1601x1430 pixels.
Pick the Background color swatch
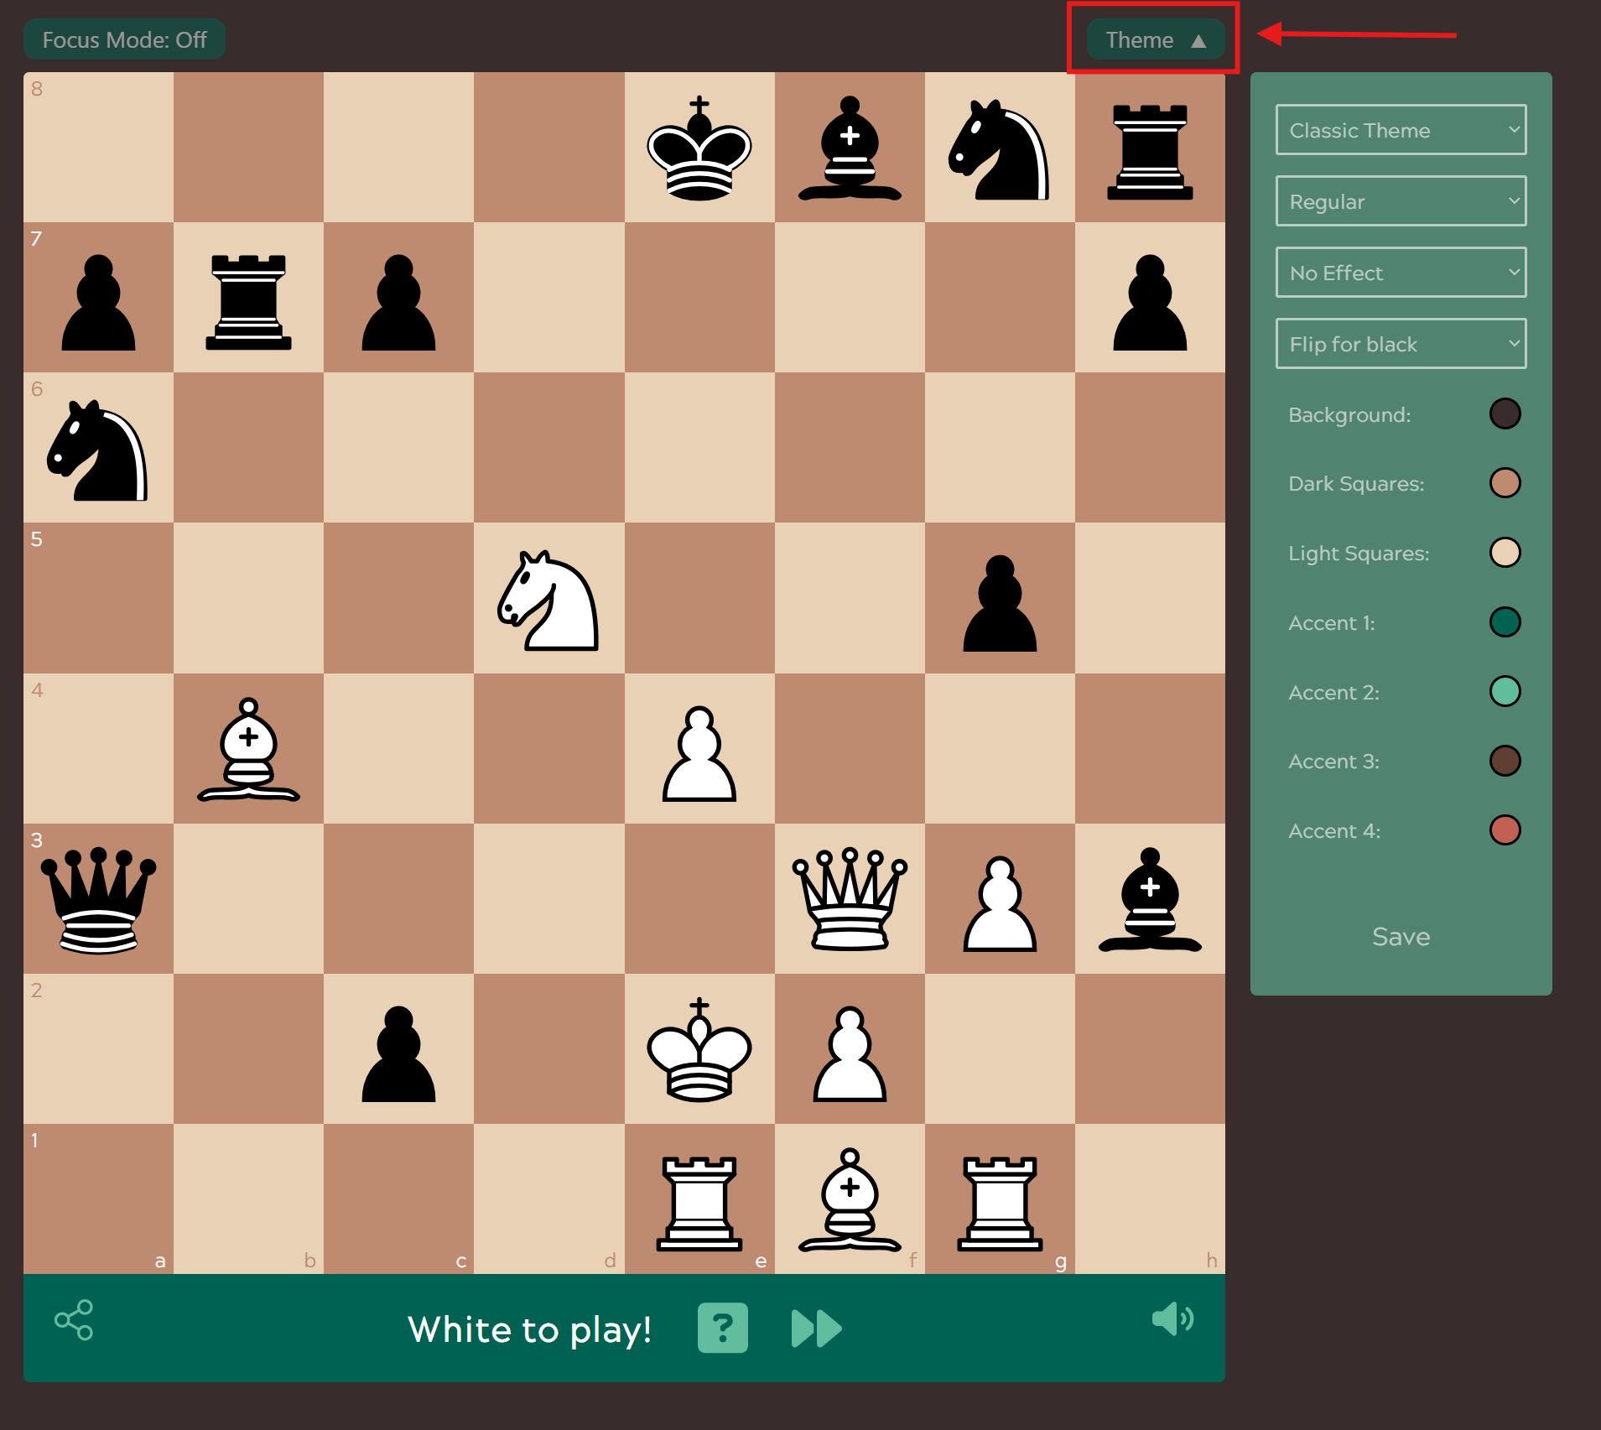point(1505,413)
